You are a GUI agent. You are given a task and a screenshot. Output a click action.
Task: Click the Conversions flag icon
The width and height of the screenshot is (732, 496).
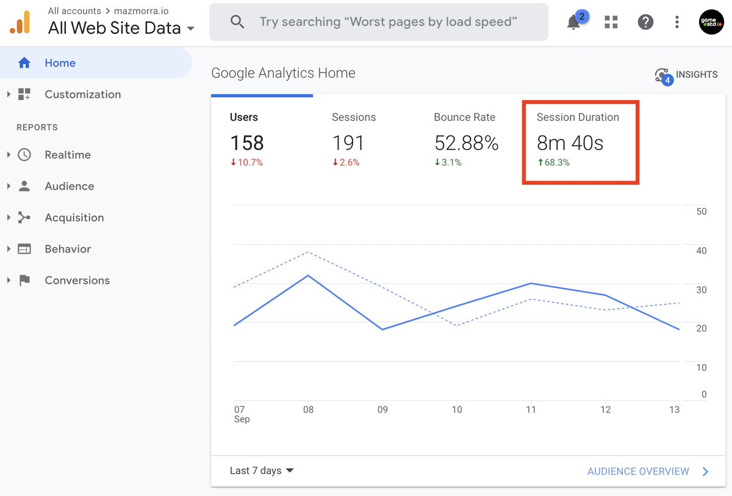(24, 281)
